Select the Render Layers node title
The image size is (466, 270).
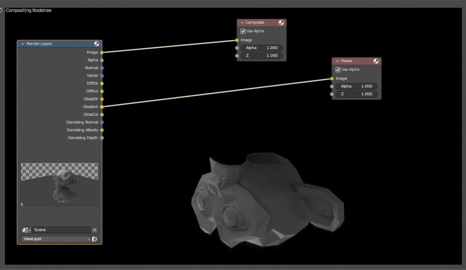(39, 44)
